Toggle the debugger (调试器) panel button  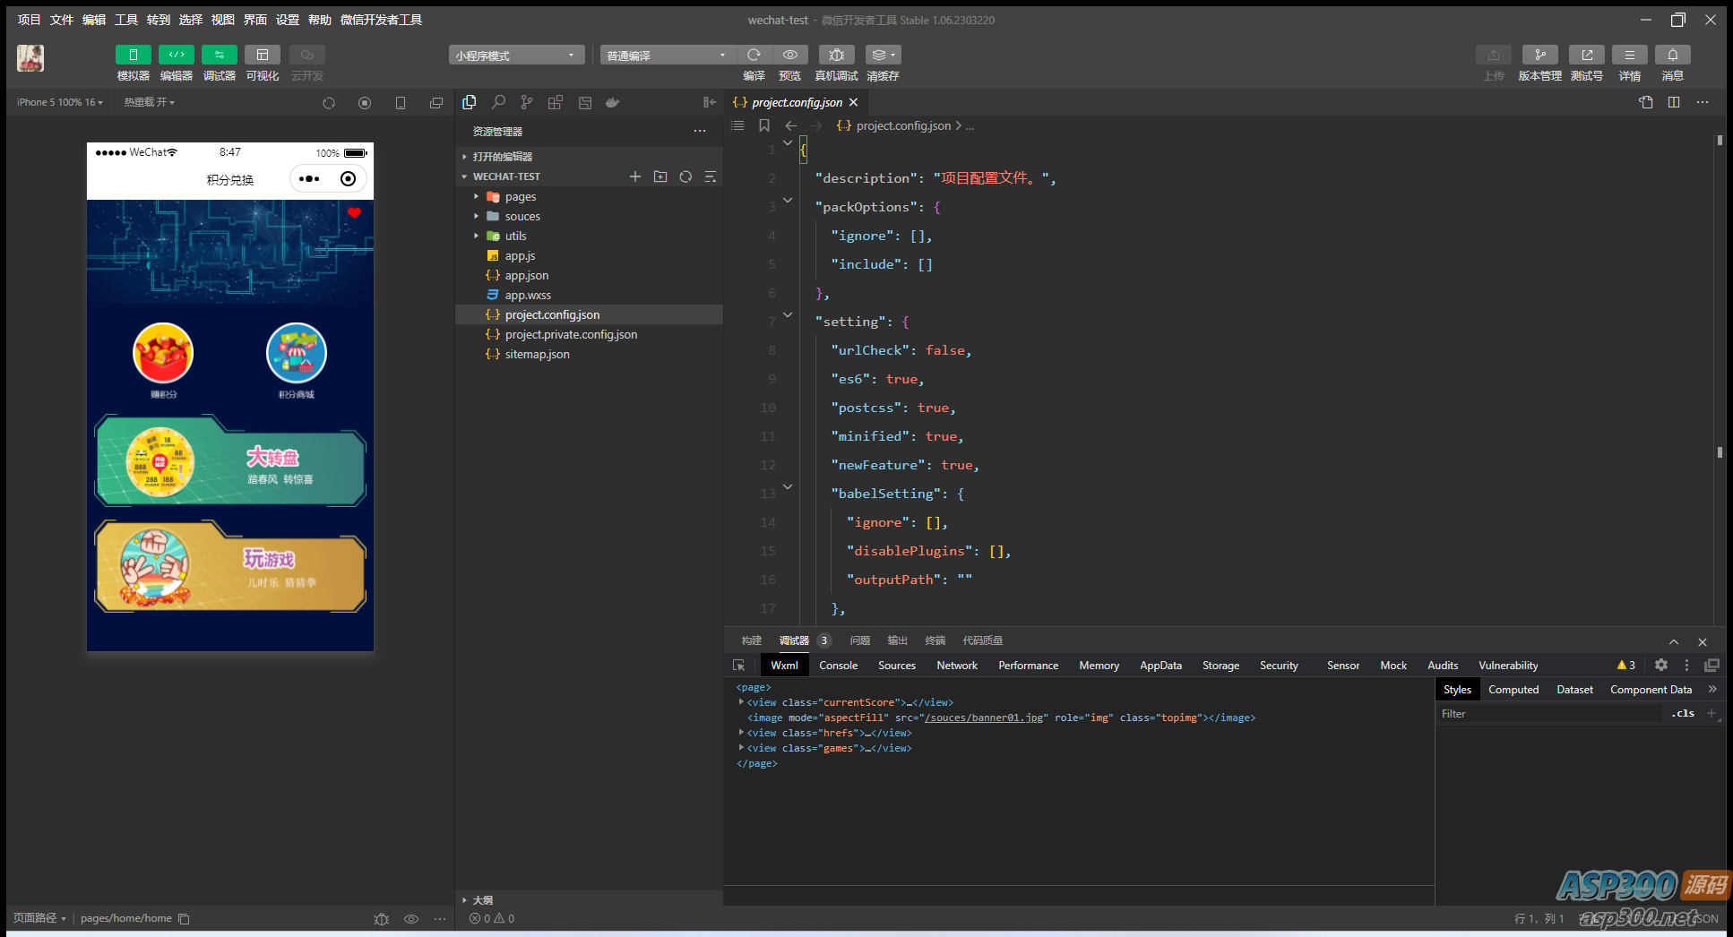click(x=219, y=56)
